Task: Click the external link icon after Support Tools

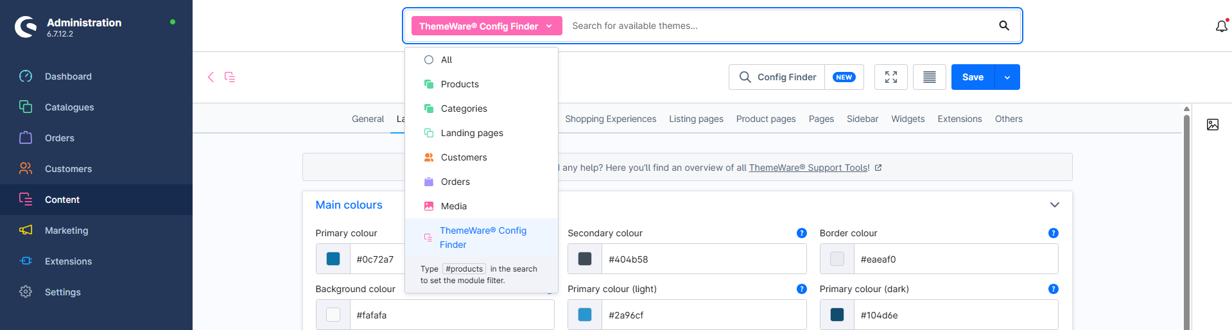Action: (878, 168)
